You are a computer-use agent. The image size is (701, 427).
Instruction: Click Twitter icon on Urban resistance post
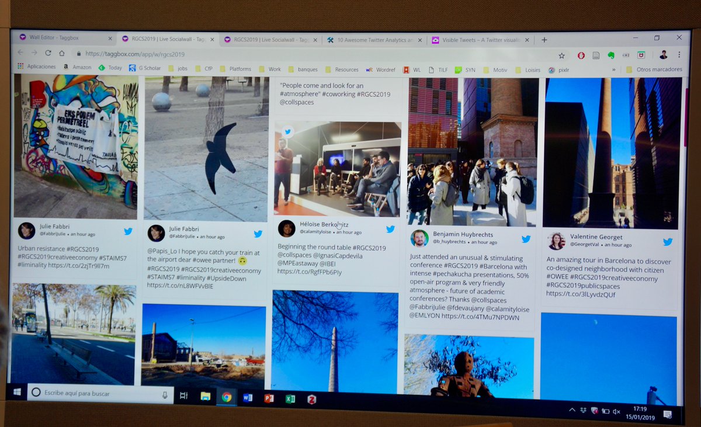[128, 231]
